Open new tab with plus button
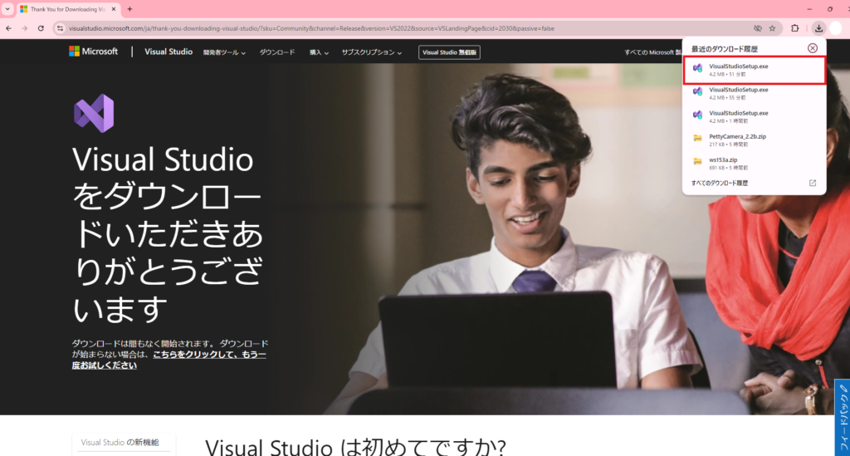This screenshot has width=850, height=456. click(x=129, y=9)
